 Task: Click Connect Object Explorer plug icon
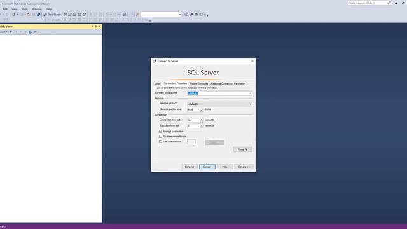[11, 32]
